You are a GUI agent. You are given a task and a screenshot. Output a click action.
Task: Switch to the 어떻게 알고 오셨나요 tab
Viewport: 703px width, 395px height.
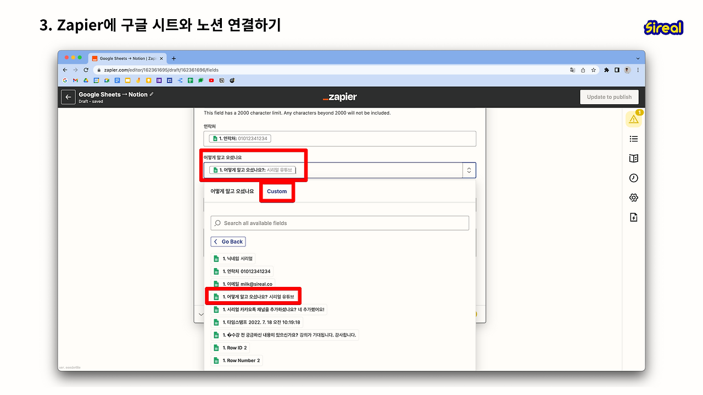point(232,191)
